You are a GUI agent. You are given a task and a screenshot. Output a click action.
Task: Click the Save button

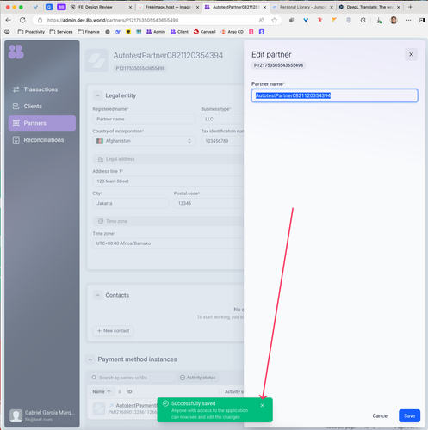[x=409, y=415]
